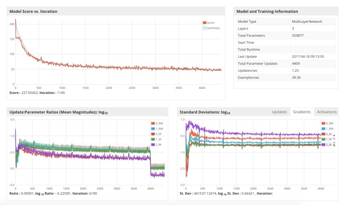Screen dimensions: 342x205
Task: Select the Gradients tab
Action: tap(302, 112)
